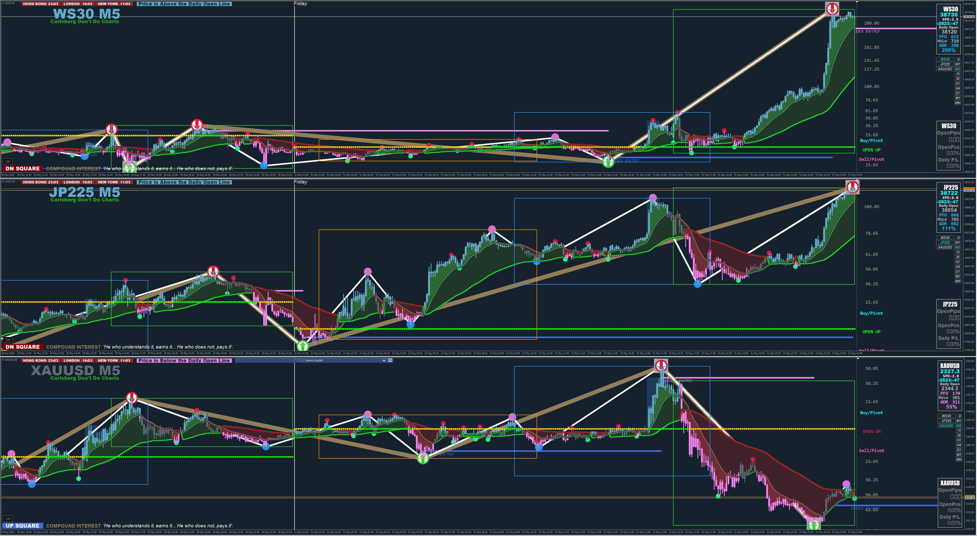Click red marker at top-right of JP225 chart
The width and height of the screenshot is (977, 536).
852,187
